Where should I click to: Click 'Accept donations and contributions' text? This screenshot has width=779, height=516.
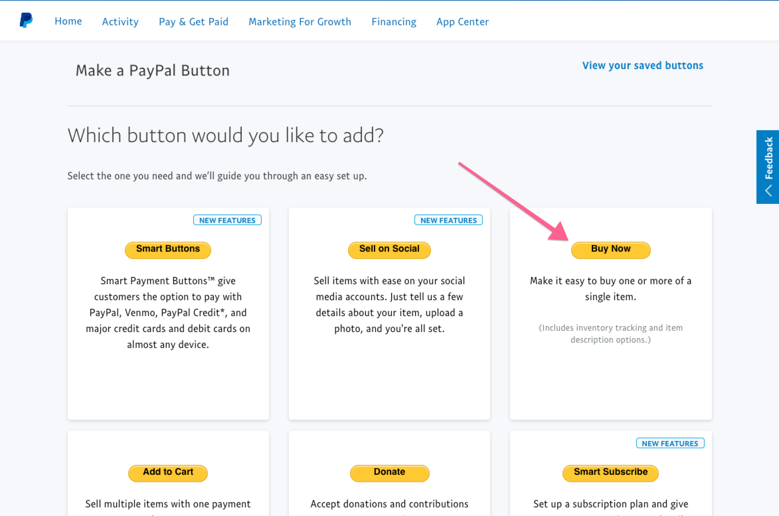click(389, 504)
